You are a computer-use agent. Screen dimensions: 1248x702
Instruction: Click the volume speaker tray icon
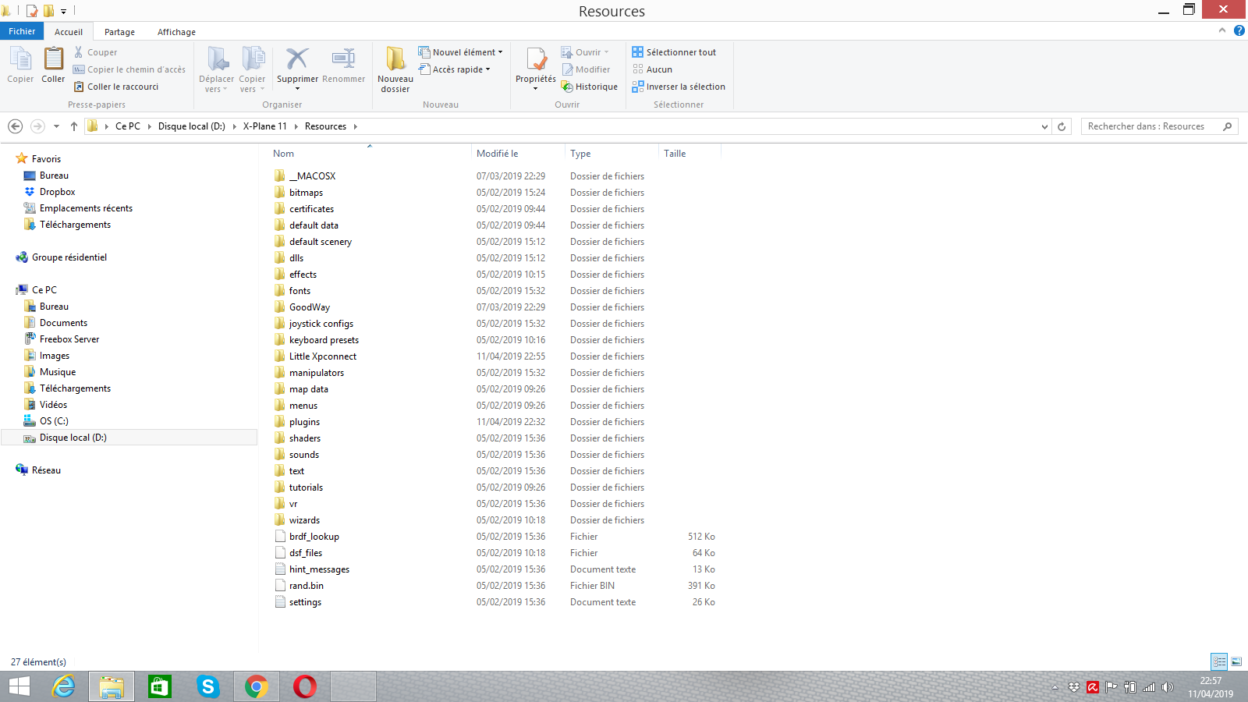pyautogui.click(x=1167, y=687)
